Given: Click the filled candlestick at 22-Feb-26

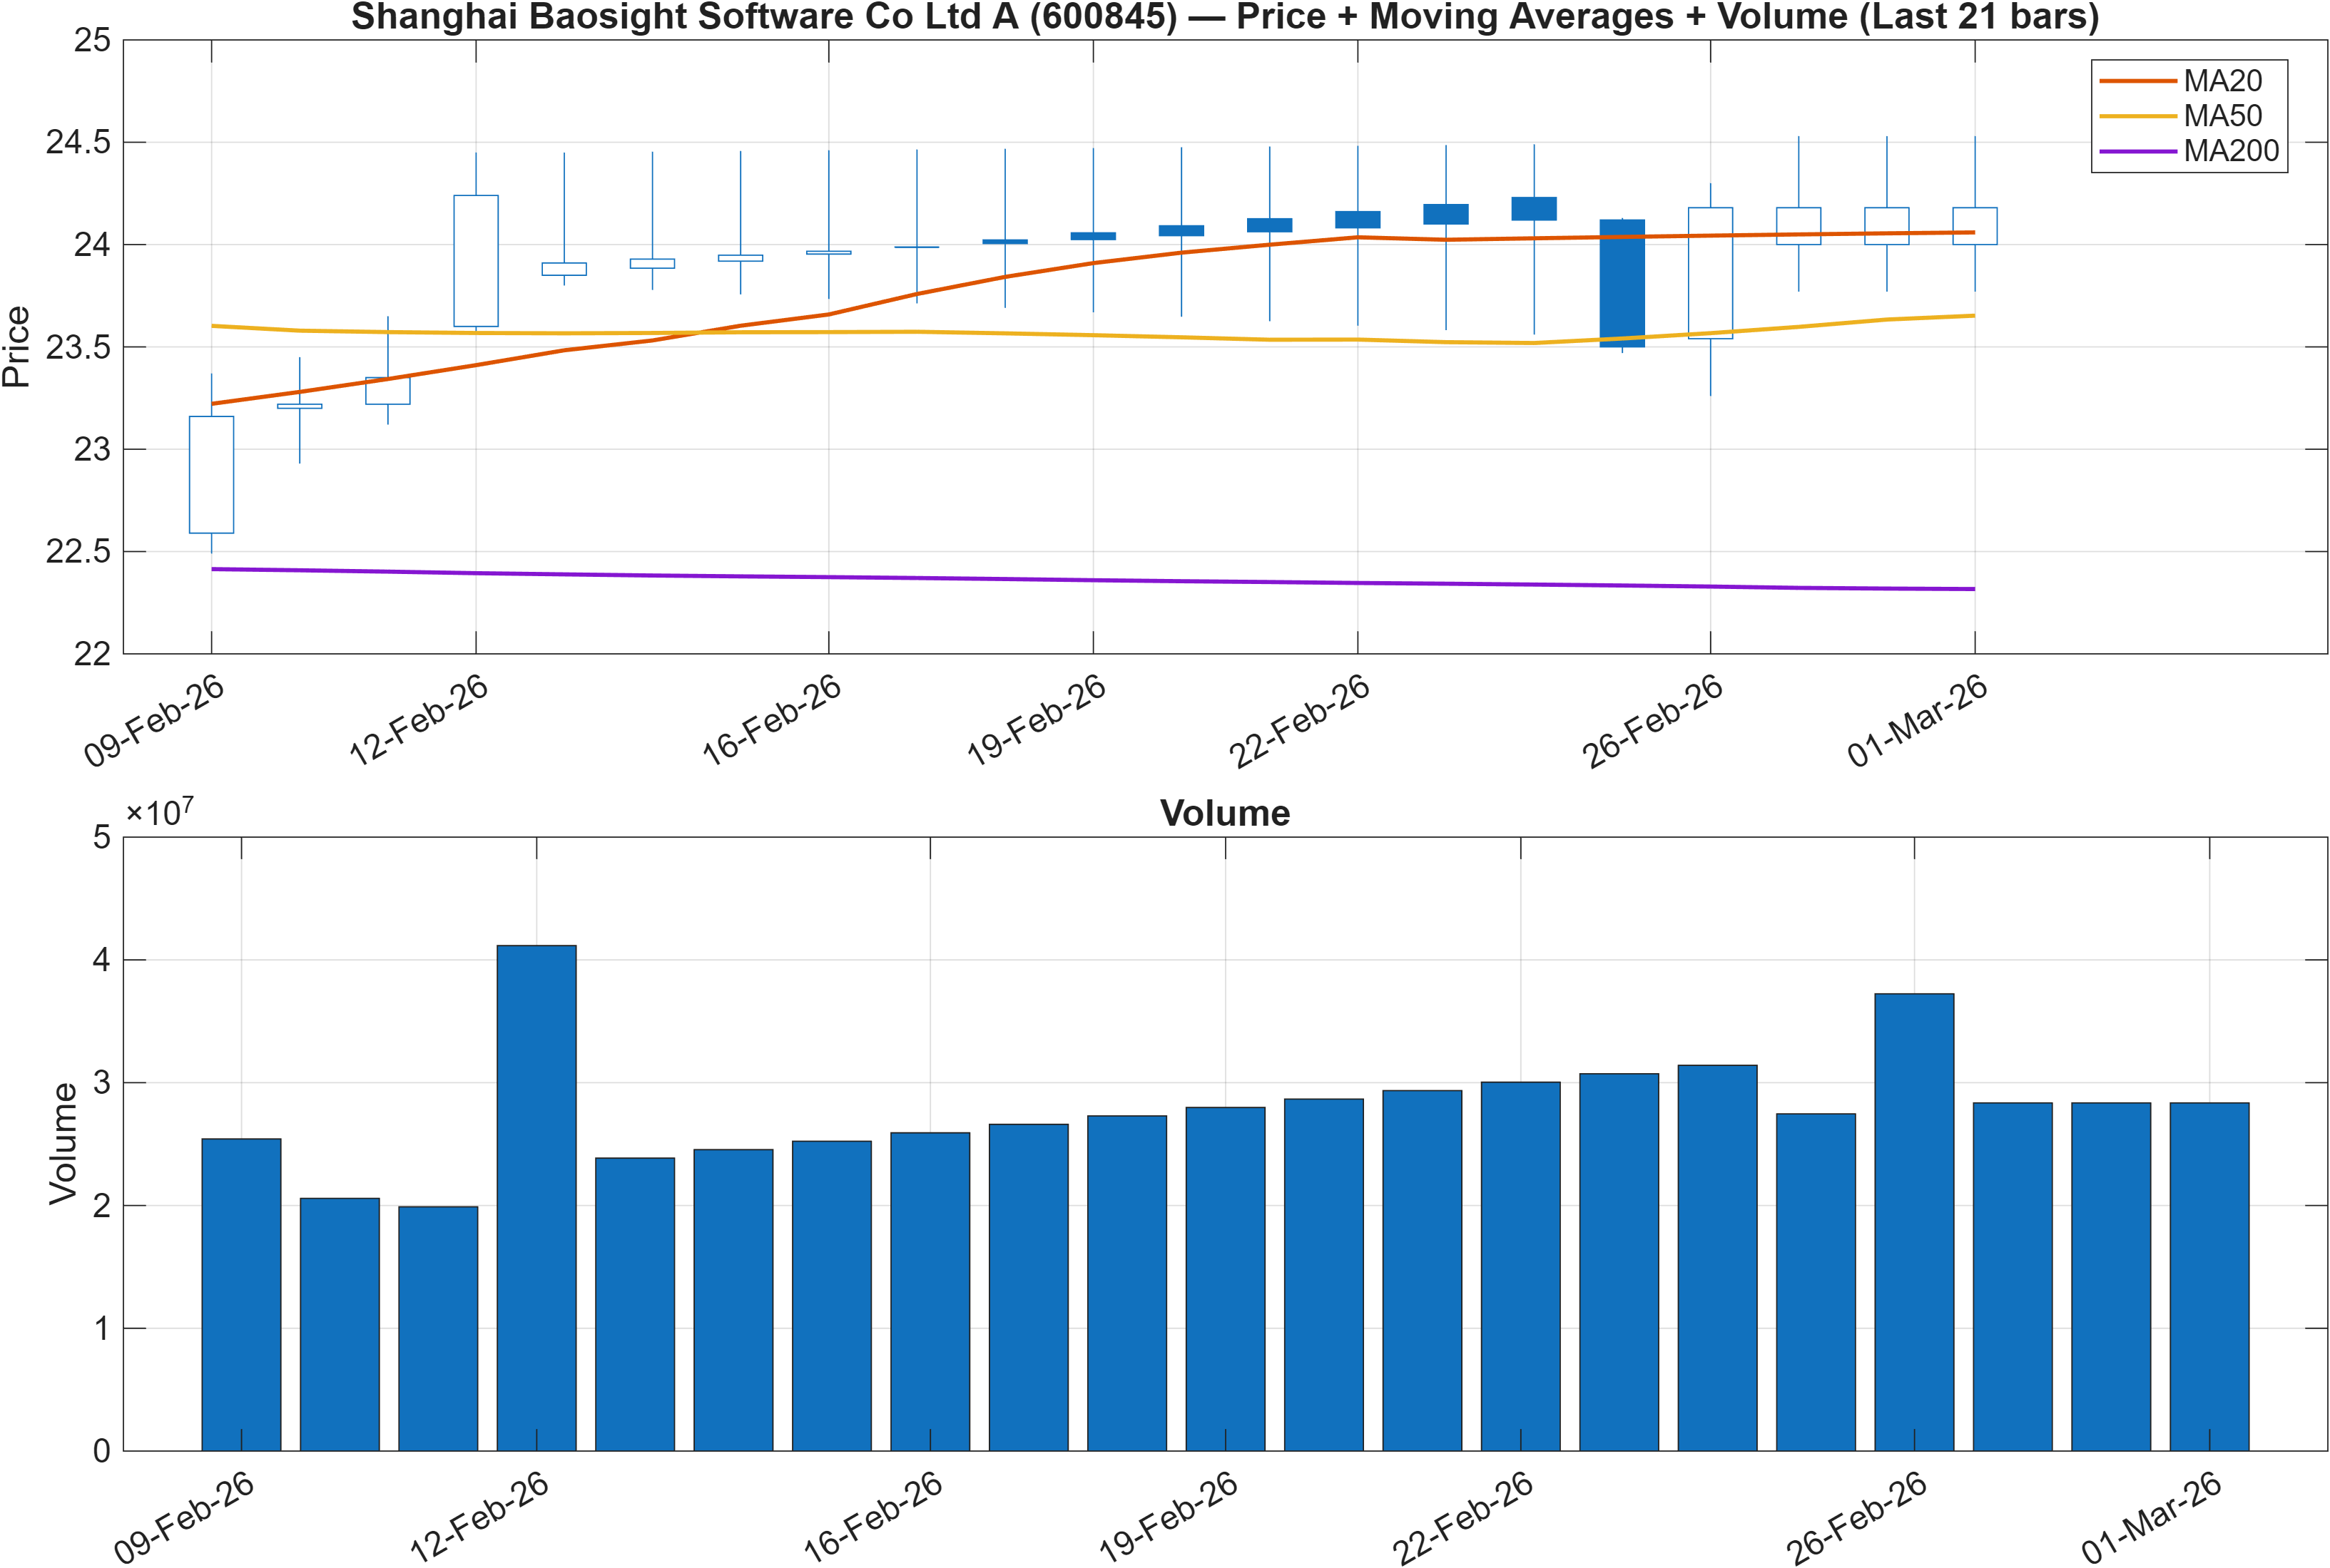Looking at the screenshot, I should 1358,219.
